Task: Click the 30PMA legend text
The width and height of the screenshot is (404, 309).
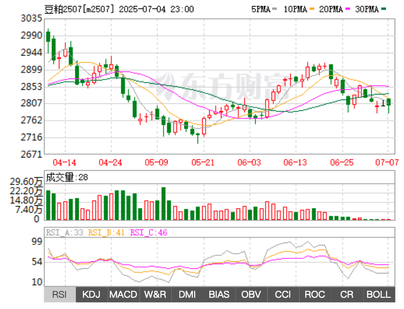Action: [x=367, y=9]
